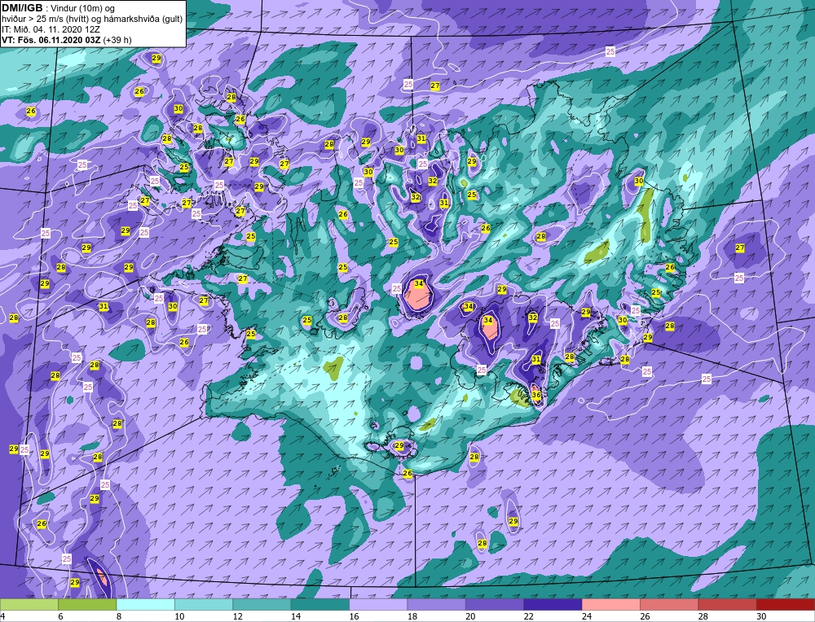Screen dimensions: 815x622
Task: Click the yellow 36 maximum gust label
Action: [537, 395]
